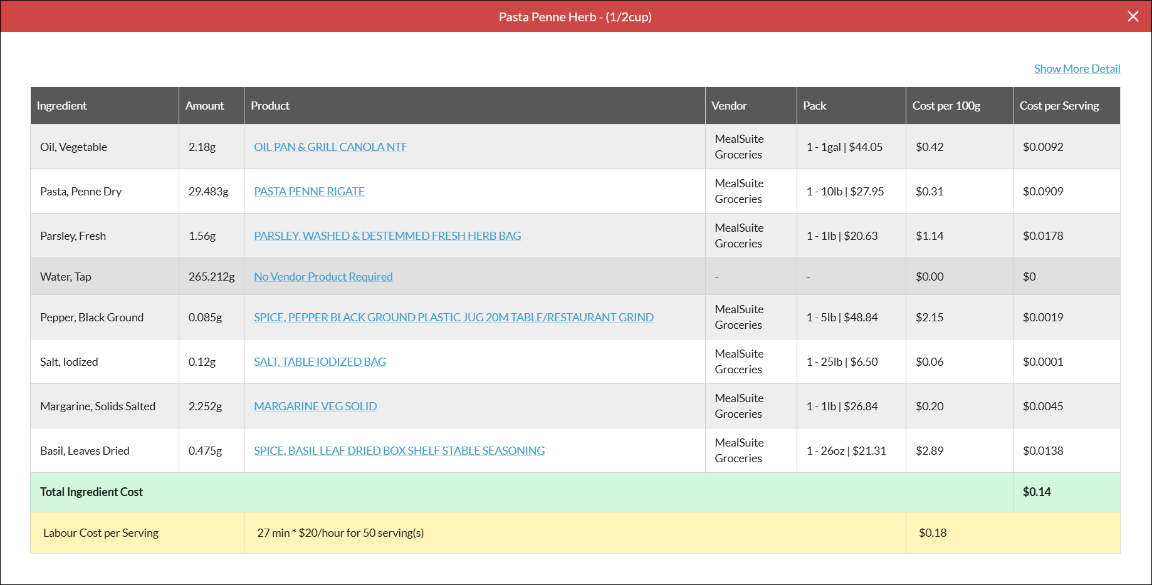
Task: Open OIL PAN & GRILL CANOLA NTF product
Action: 330,147
